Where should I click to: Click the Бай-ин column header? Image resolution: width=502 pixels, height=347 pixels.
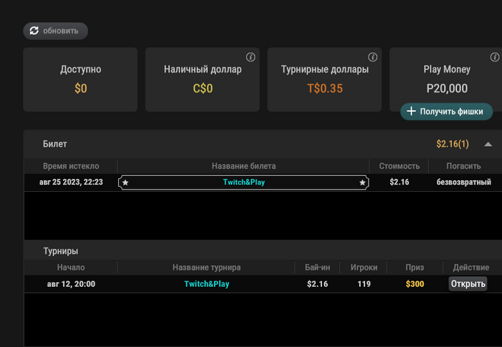coord(317,268)
